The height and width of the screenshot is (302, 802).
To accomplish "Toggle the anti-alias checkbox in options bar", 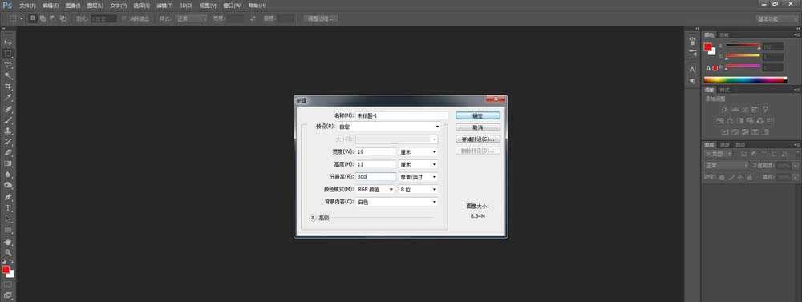I will tap(124, 18).
